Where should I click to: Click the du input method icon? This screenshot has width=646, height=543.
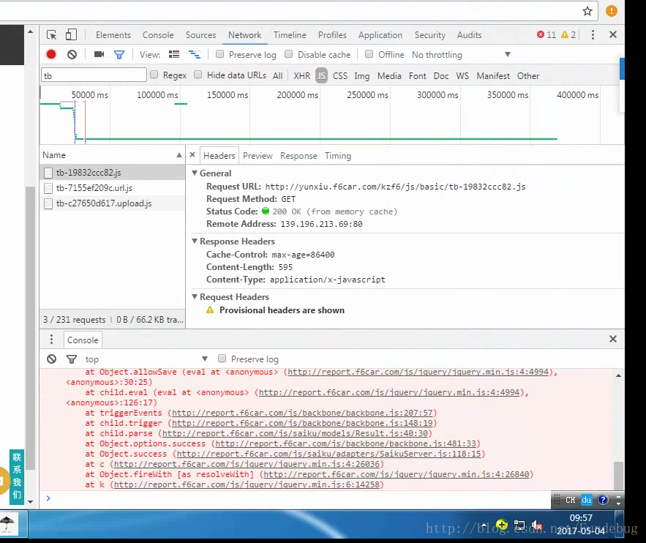coord(586,500)
